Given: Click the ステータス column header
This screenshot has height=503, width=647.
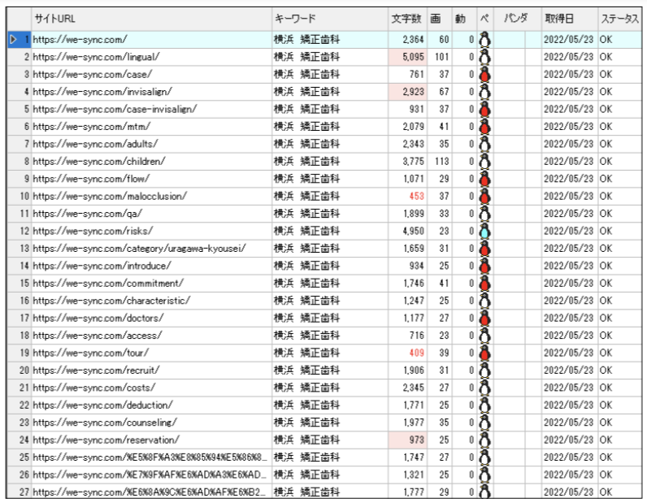Looking at the screenshot, I should (x=620, y=19).
